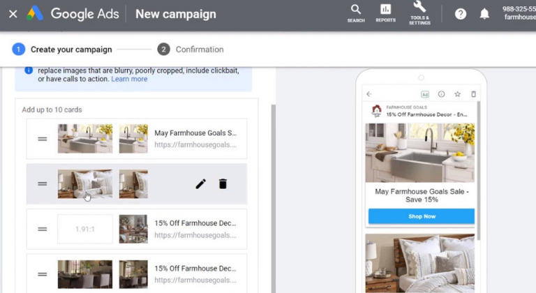Click the trash icon in phone preview
Viewport: 536px width, 293px height.
click(473, 94)
